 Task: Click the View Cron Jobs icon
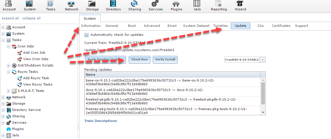pos(20,59)
